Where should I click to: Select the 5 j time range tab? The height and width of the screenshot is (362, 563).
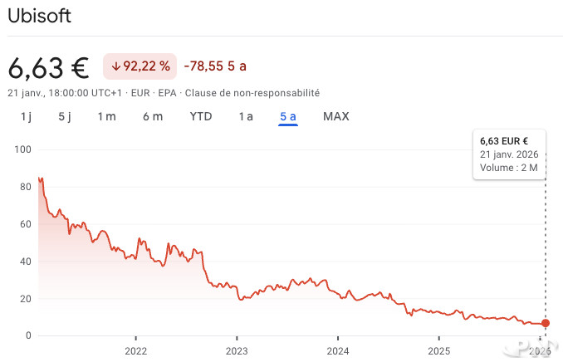tap(65, 116)
